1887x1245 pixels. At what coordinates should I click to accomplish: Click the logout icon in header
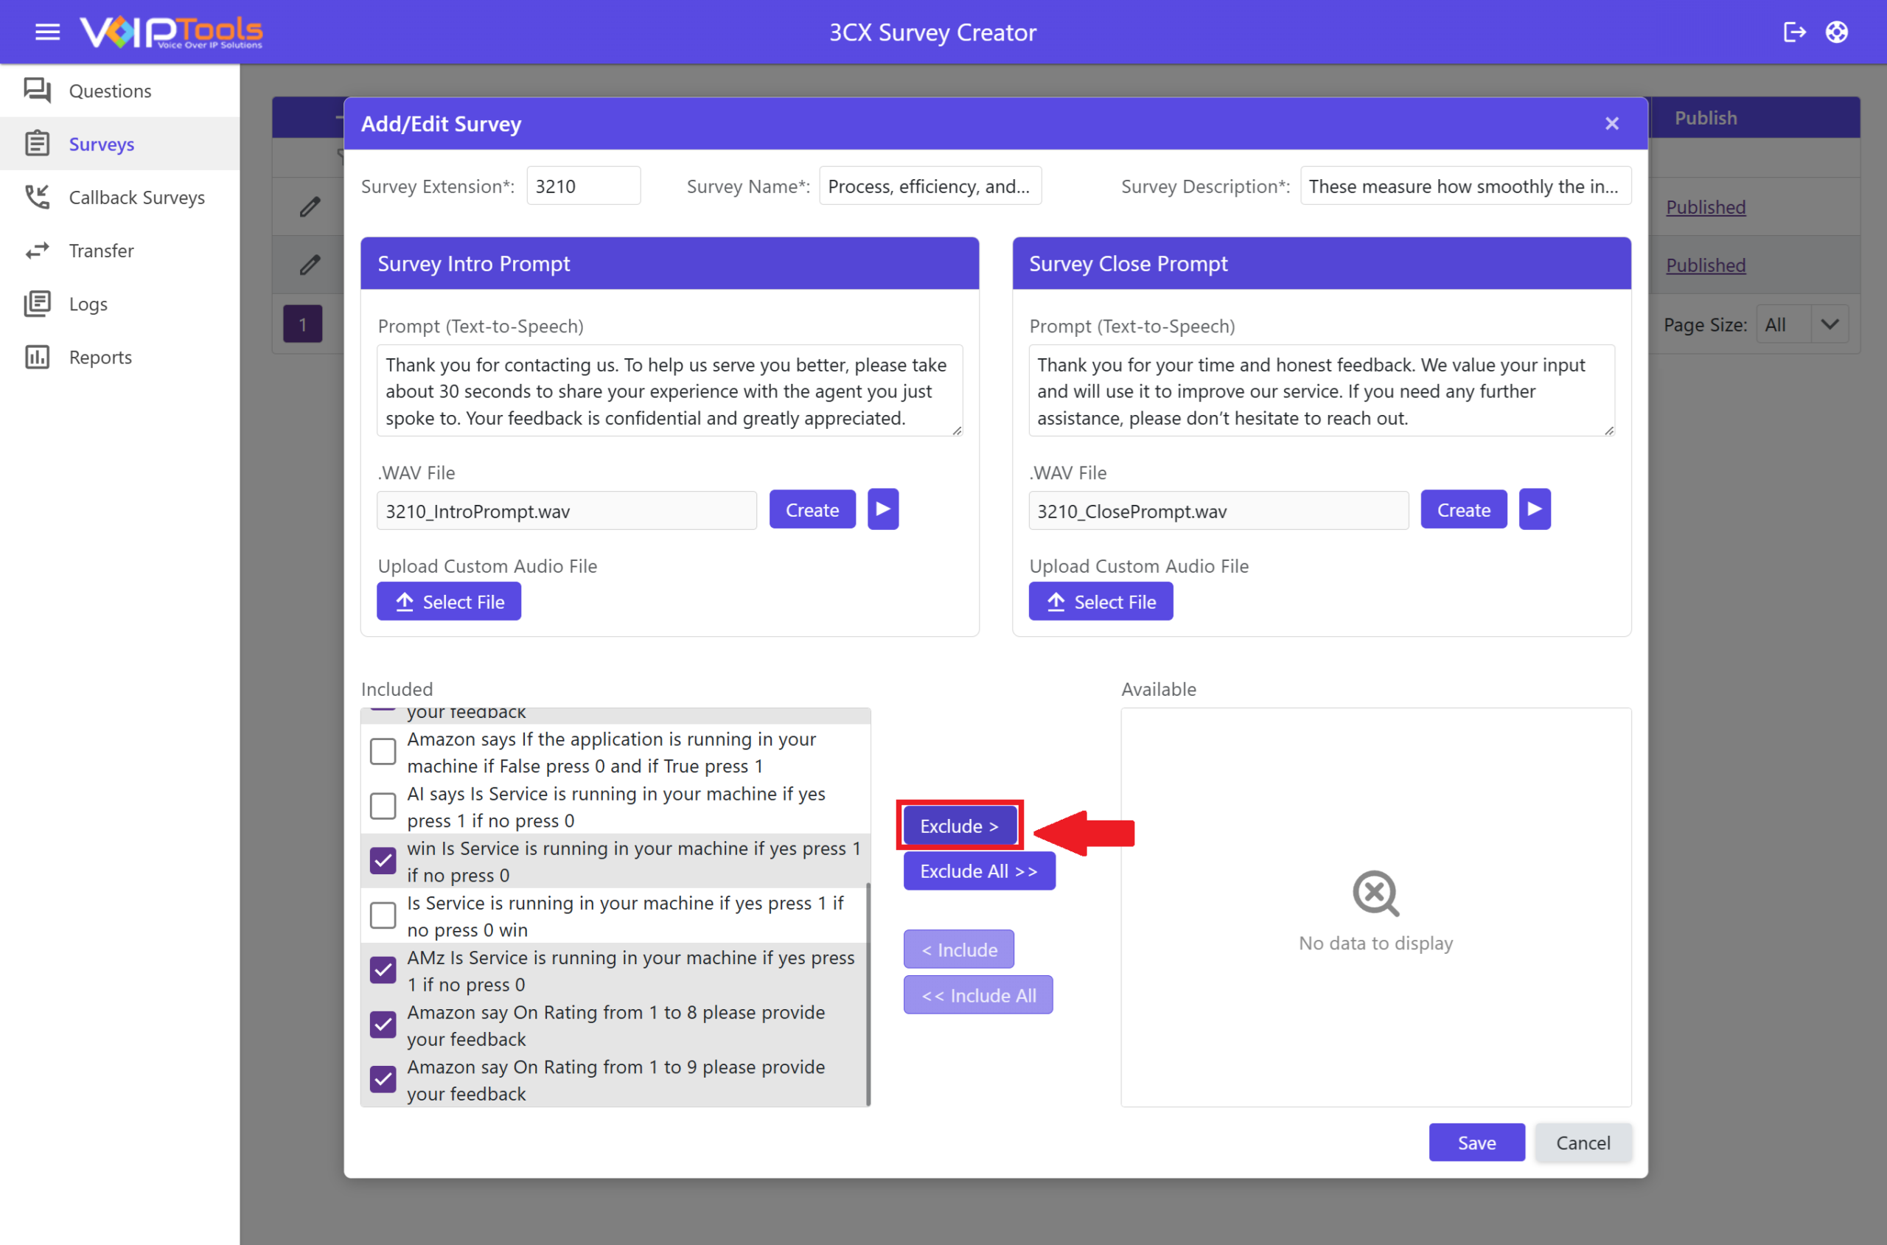1795,32
